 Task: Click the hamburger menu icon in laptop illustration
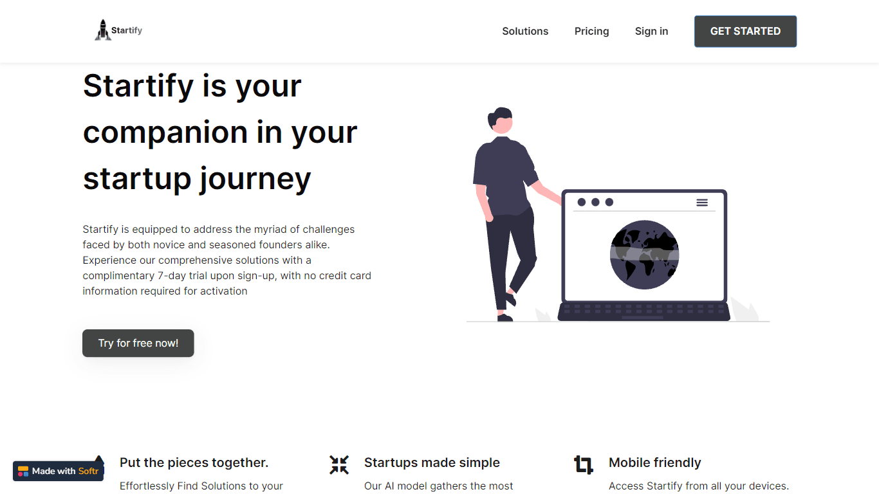(x=702, y=203)
